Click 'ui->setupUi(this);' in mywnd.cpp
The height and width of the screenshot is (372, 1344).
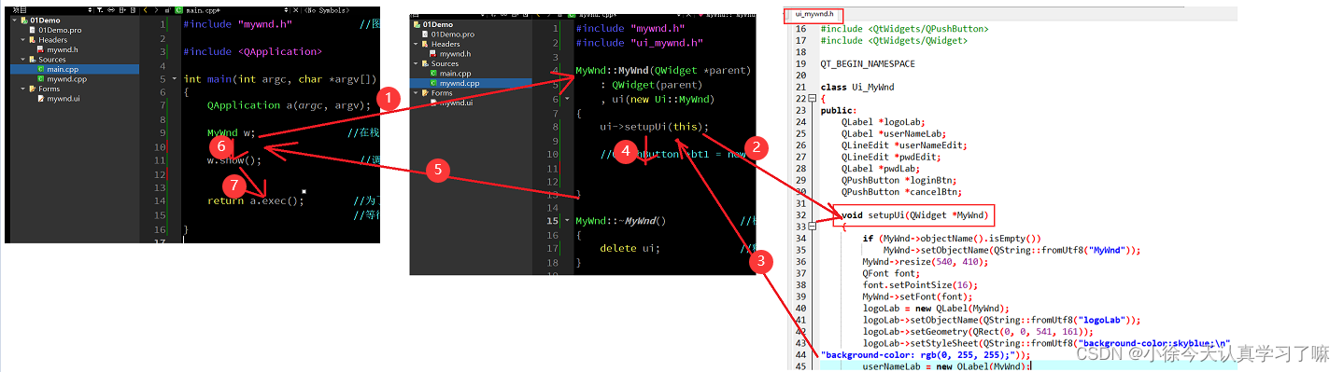654,127
